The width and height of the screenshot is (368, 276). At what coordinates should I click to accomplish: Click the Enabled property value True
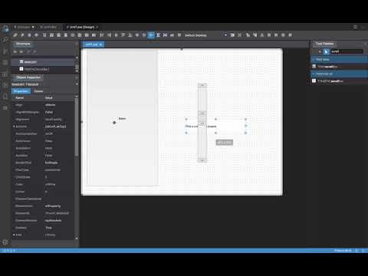click(x=48, y=228)
